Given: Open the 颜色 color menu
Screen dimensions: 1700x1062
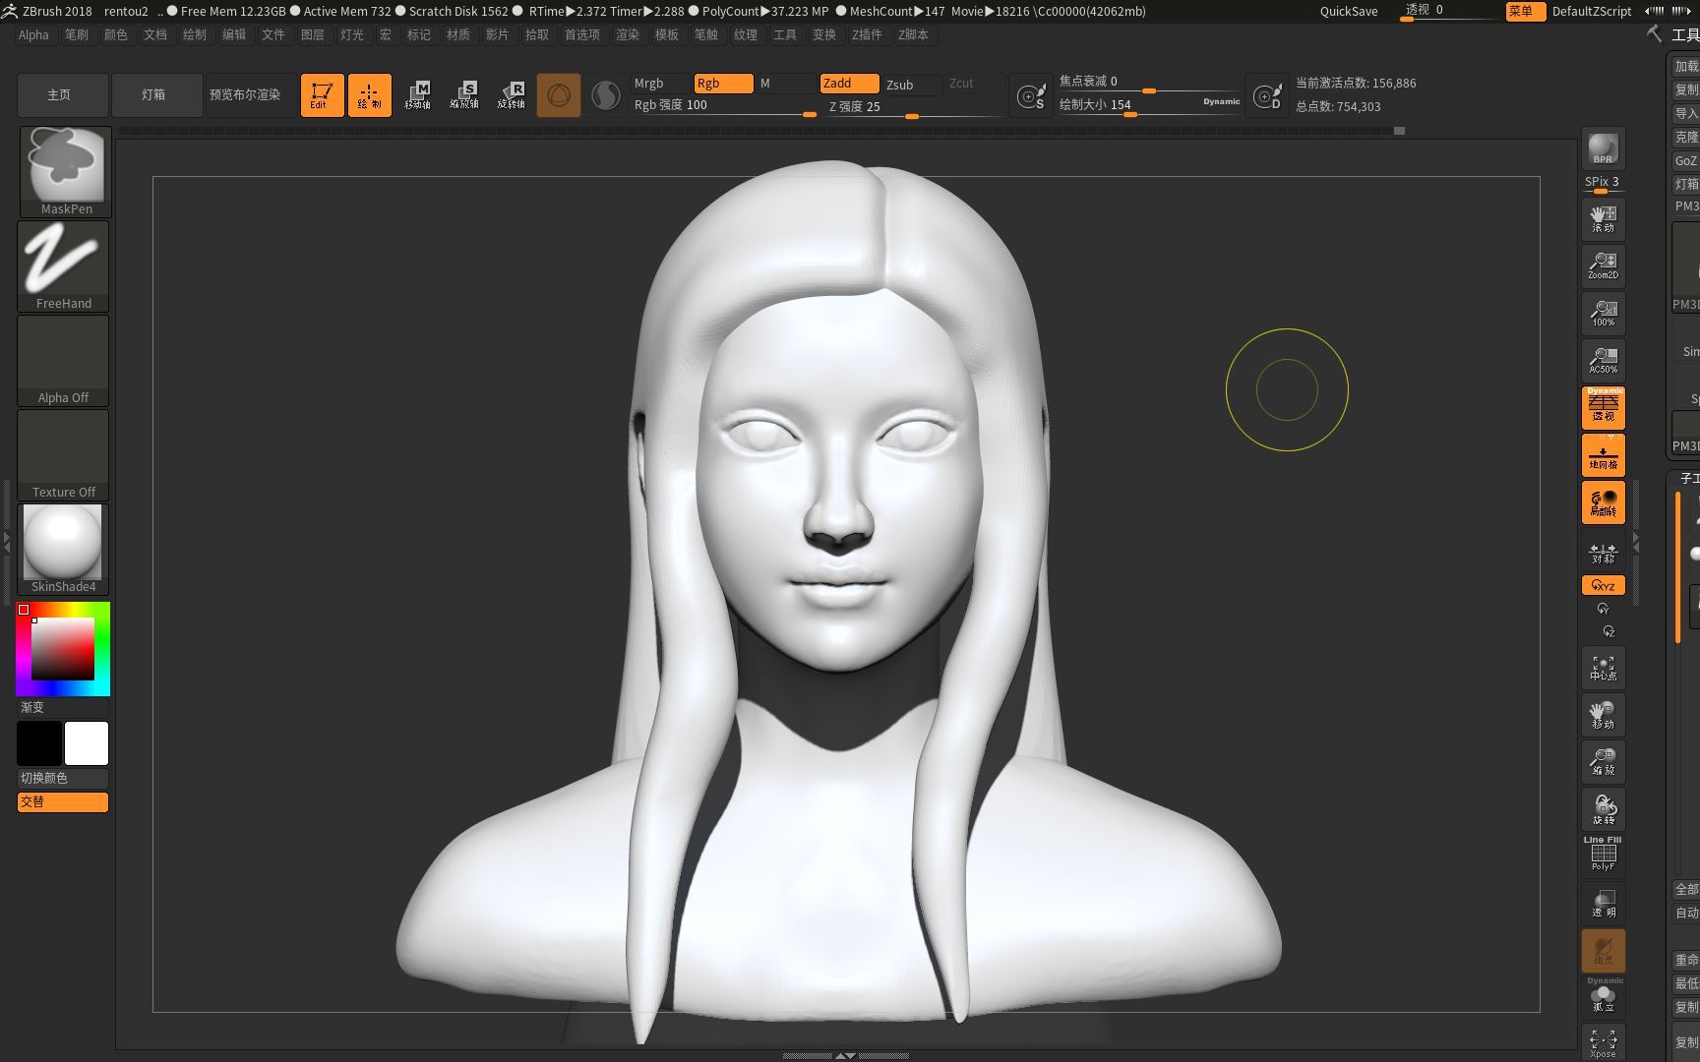Looking at the screenshot, I should click(x=116, y=34).
